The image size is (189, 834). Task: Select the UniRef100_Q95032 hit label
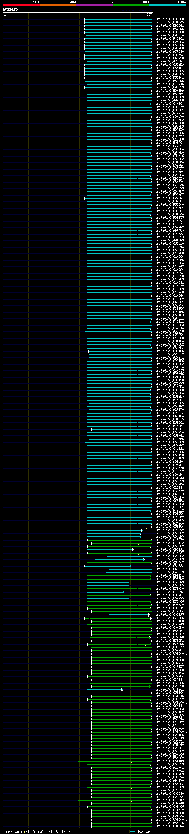point(170,699)
